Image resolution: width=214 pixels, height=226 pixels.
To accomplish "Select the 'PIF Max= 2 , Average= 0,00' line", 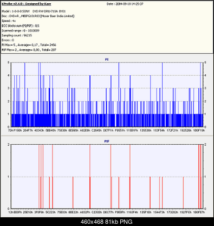I will pyautogui.click(x=29, y=50).
